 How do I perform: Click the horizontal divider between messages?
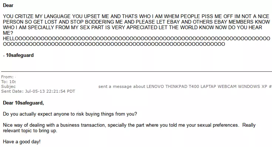pyautogui.click(x=137, y=71)
